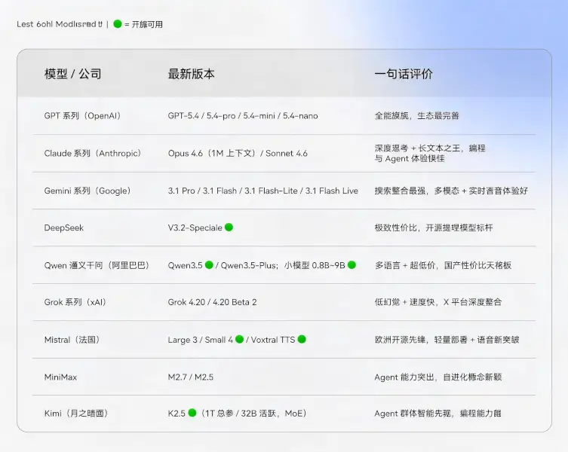
Task: Select the cell Kimi（月之暗面）
Action: coord(76,414)
